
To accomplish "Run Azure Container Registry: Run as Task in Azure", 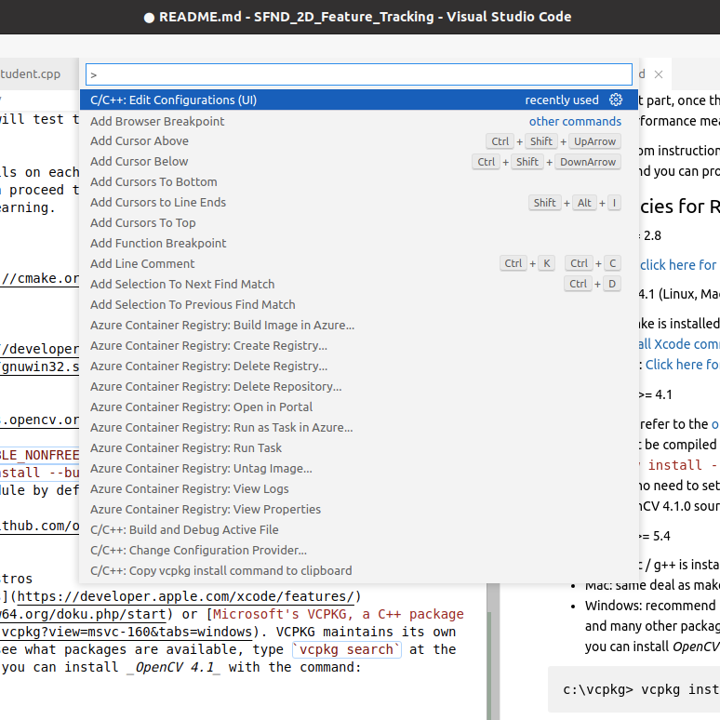I will [x=359, y=428].
